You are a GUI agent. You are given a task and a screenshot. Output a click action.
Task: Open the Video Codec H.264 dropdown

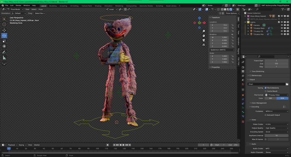pyautogui.click(x=277, y=124)
